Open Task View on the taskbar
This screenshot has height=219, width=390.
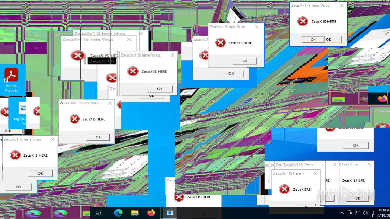tap(98, 213)
